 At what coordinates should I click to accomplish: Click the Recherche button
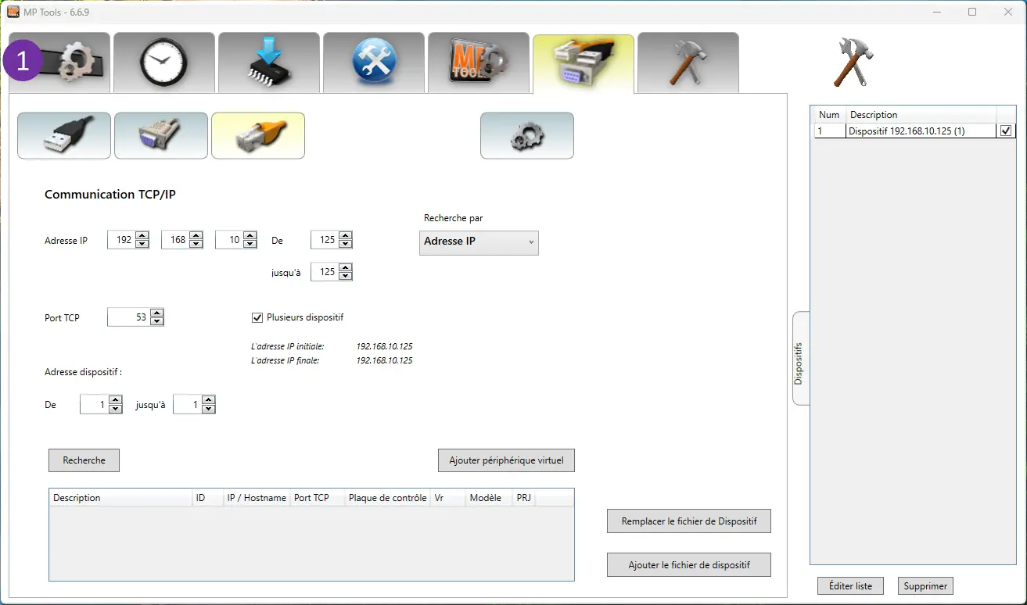84,460
